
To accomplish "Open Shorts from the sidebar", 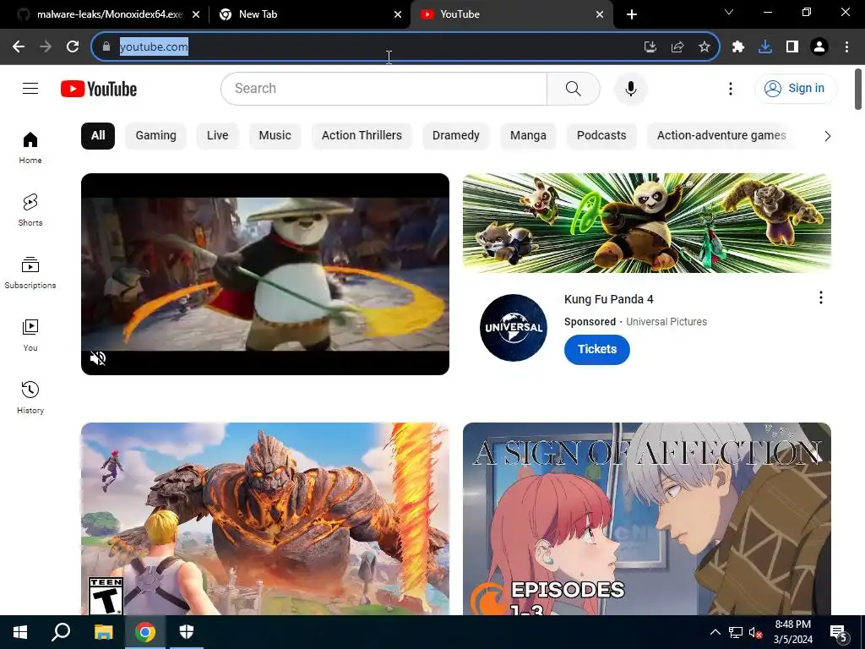I will coord(30,210).
